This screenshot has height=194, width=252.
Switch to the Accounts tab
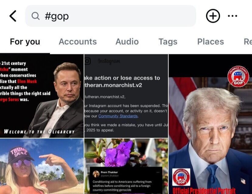(78, 42)
